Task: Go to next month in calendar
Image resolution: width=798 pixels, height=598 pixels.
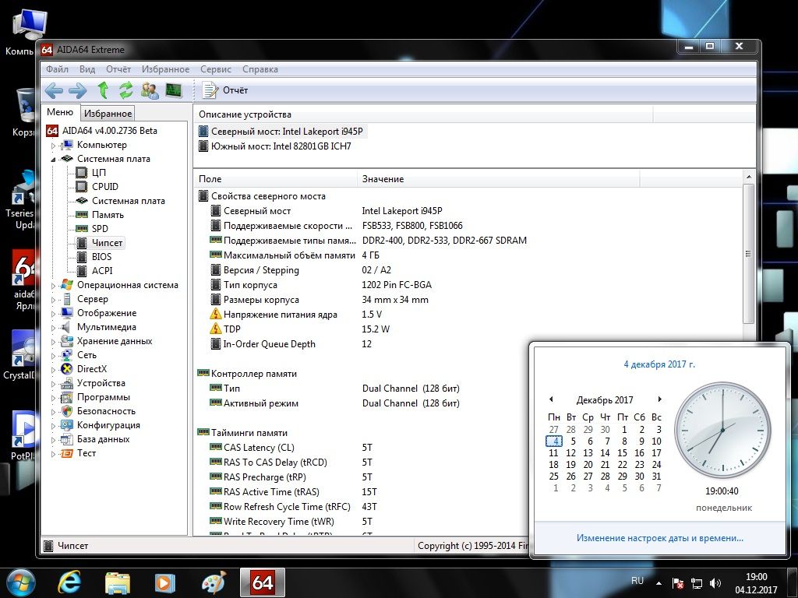Action: (x=659, y=399)
